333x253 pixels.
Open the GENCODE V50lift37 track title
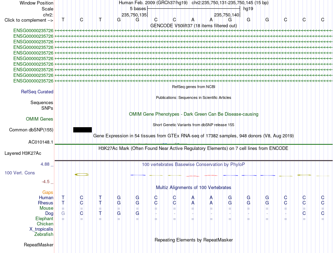pos(193,26)
